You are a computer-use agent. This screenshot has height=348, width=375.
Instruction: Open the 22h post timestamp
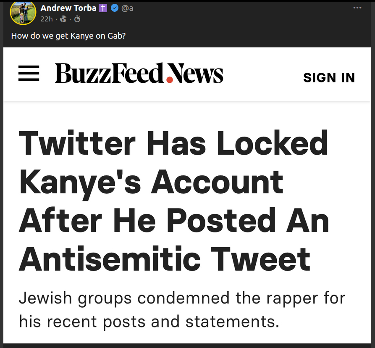pos(46,19)
